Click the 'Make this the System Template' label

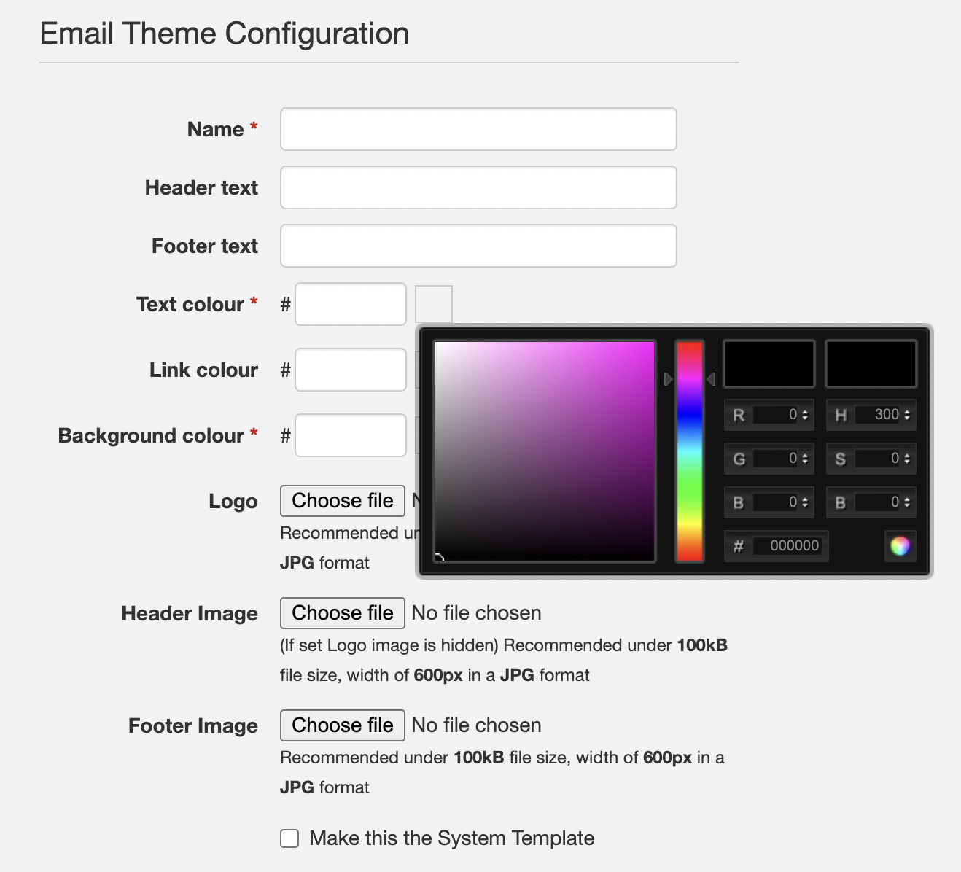[452, 838]
